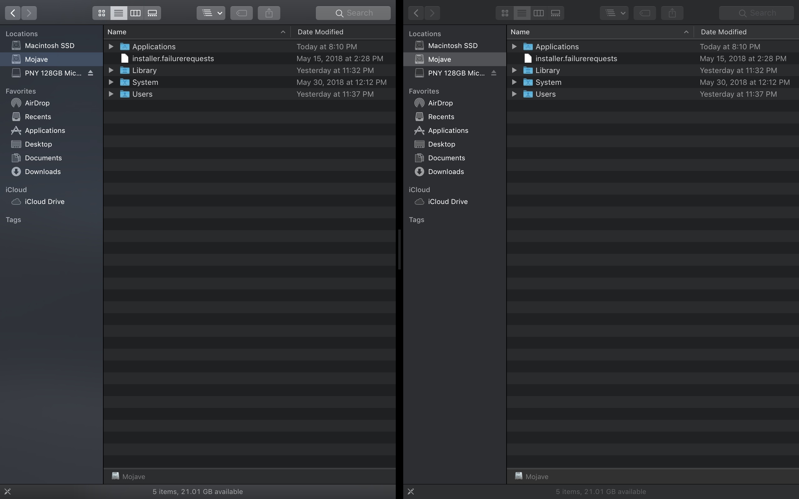Image resolution: width=799 pixels, height=499 pixels.
Task: Select iCloud Drive in right sidebar
Action: click(x=448, y=202)
